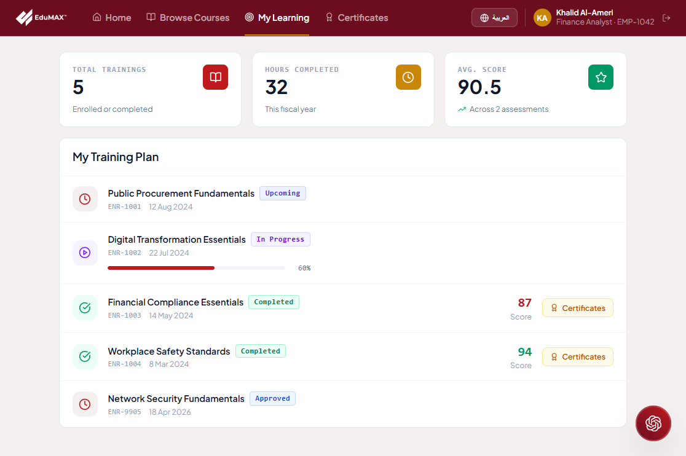Click the date 22 Jul 2024

coord(169,253)
